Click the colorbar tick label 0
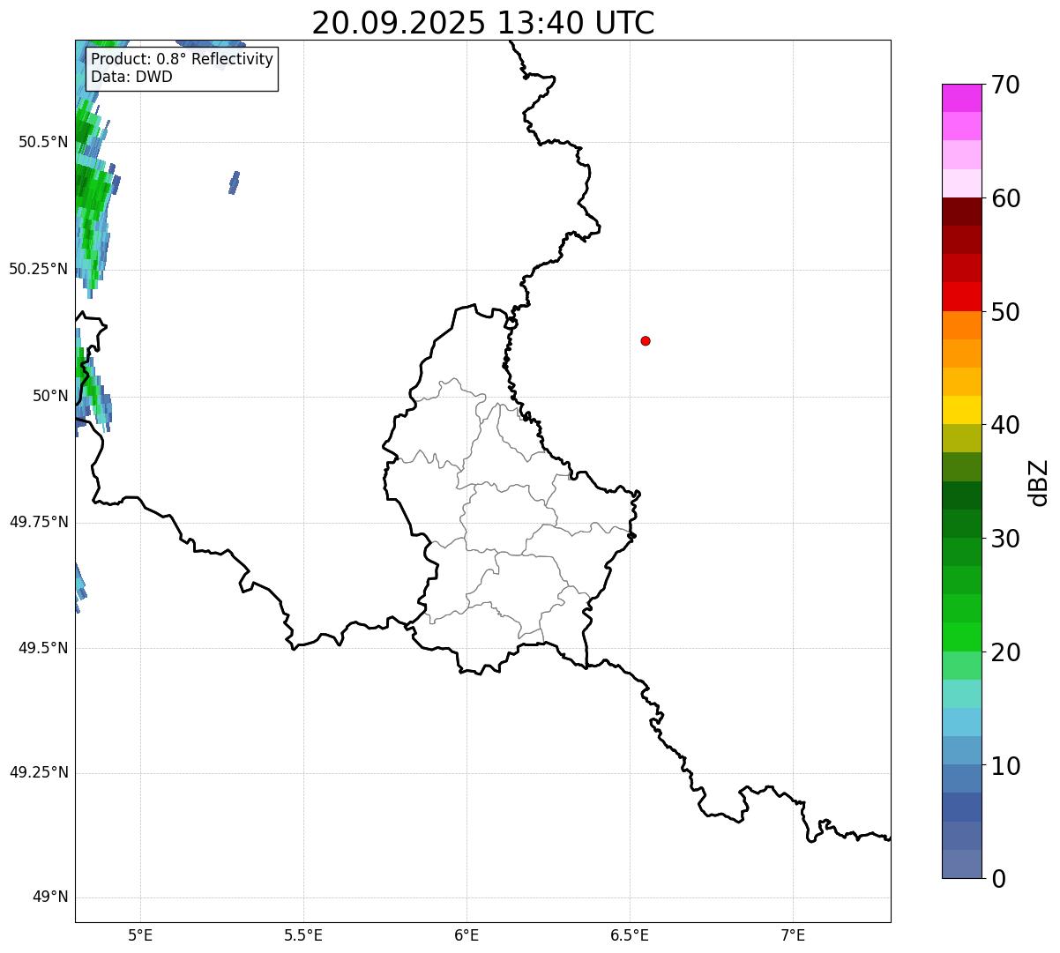The width and height of the screenshot is (1060, 953). coord(999,879)
